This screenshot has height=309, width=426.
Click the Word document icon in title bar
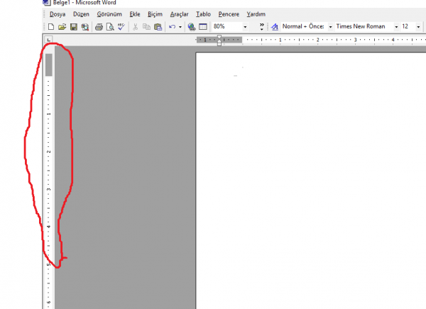point(47,2)
